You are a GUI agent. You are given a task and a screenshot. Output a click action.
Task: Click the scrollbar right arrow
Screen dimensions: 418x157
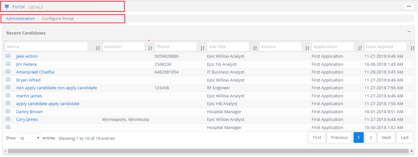tap(411, 151)
